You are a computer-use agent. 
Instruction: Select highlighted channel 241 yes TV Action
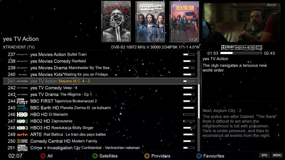point(100,81)
